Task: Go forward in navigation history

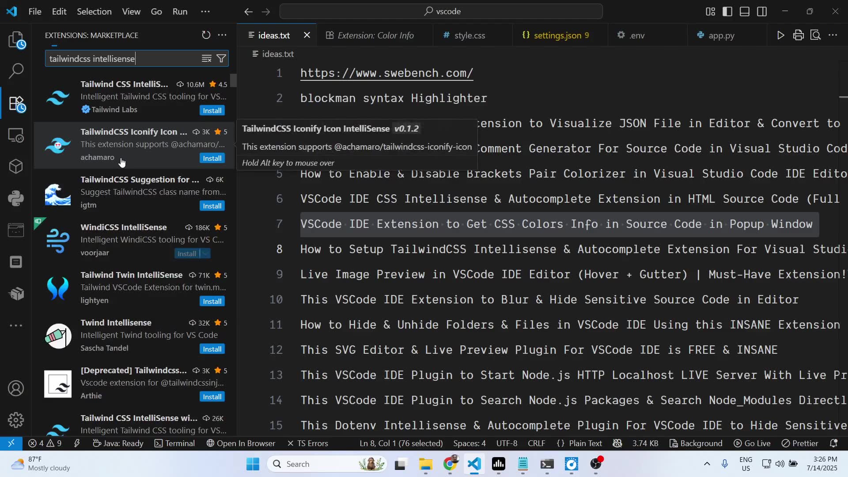Action: [x=266, y=11]
